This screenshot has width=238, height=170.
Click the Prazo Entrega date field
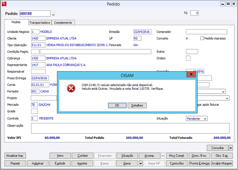[x=40, y=78]
